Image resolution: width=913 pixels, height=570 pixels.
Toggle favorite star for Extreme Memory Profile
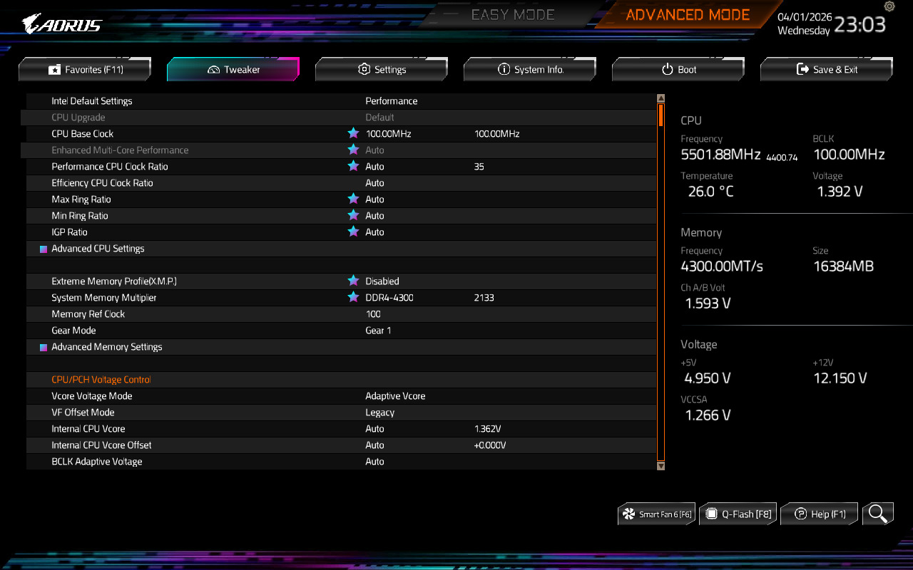[353, 281]
